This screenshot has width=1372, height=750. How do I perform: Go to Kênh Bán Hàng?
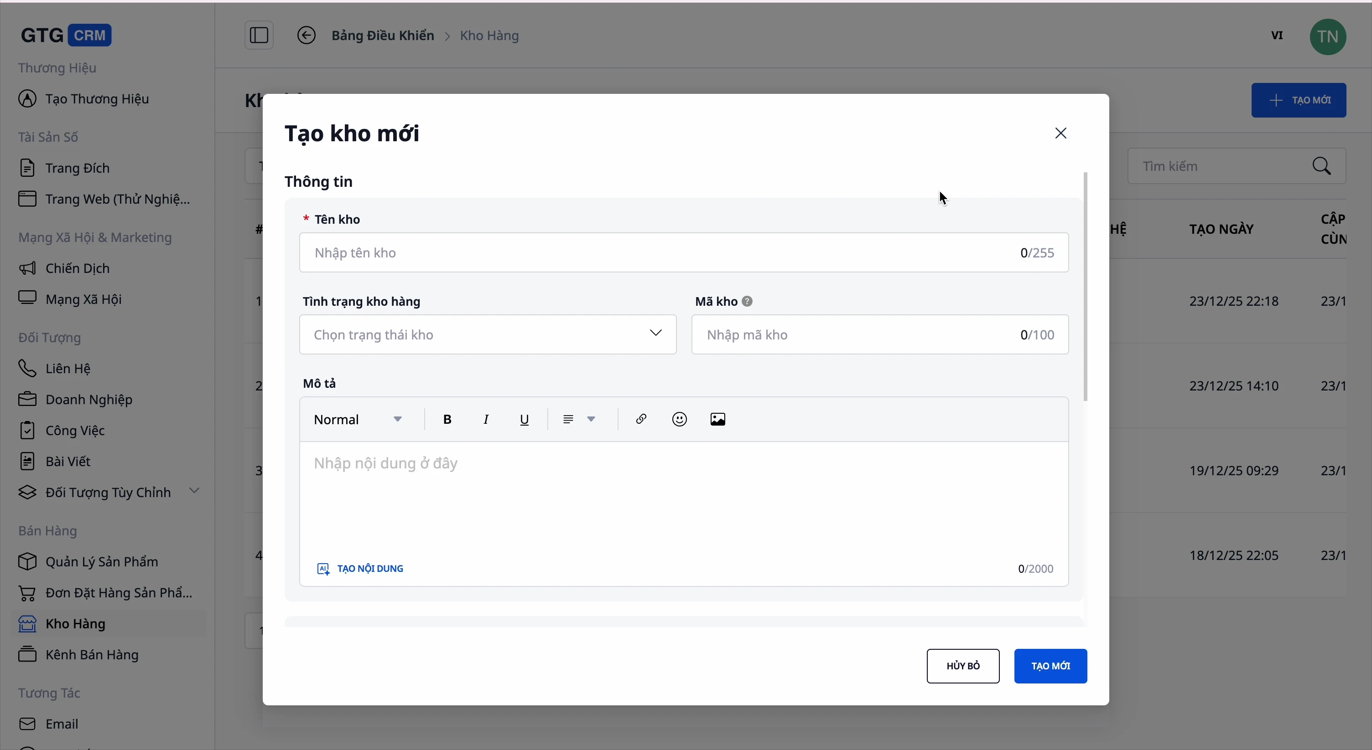[92, 655]
